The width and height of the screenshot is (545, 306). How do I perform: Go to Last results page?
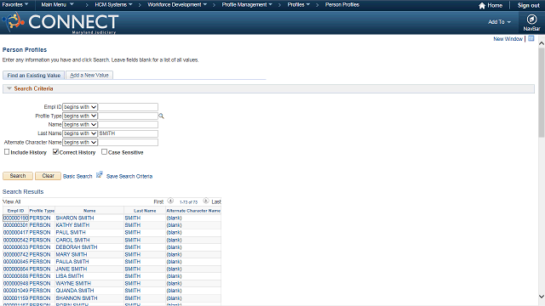pos(216,201)
